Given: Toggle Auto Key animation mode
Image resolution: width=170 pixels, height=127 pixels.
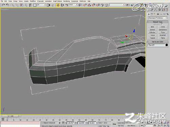Looking at the screenshot, I should click(121, 123).
